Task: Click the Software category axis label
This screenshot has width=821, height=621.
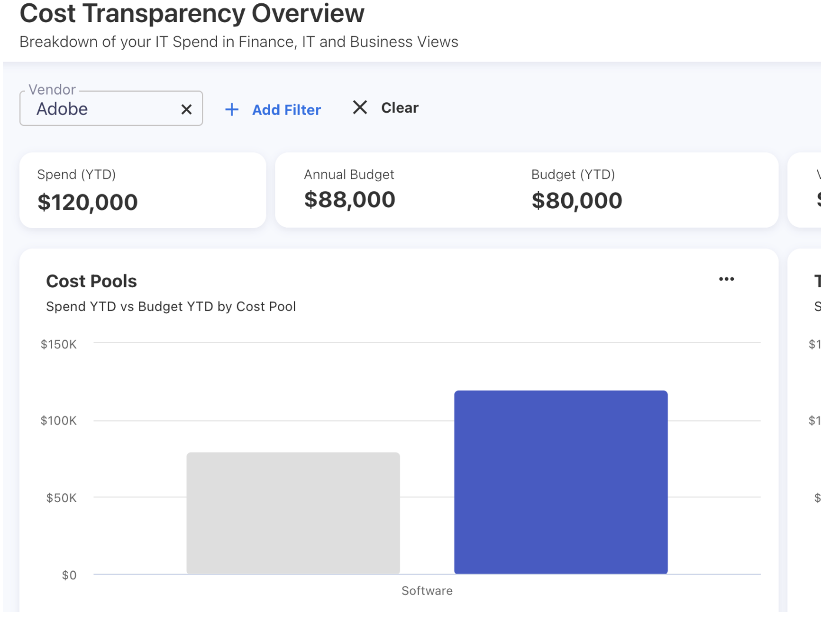Action: tap(427, 591)
